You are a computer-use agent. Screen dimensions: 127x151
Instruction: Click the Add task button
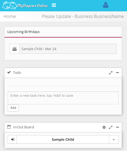click(x=13, y=108)
